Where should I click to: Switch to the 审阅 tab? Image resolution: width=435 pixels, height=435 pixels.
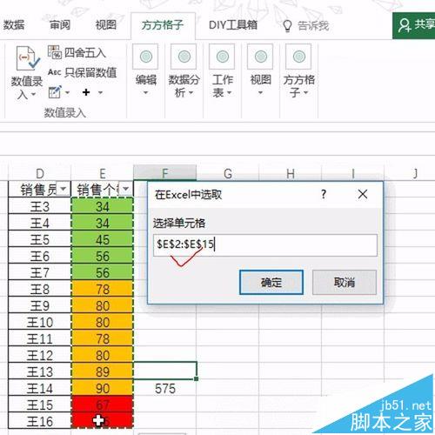(x=60, y=25)
